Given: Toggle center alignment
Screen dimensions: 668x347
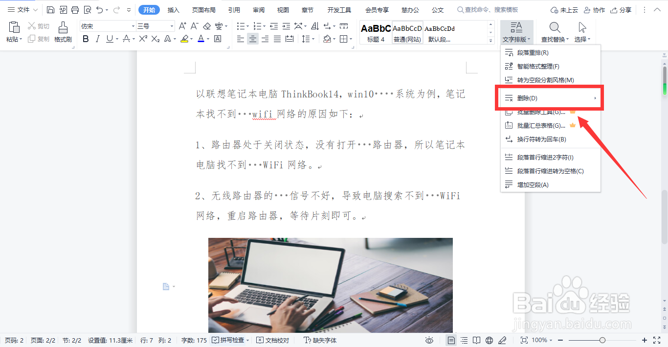Looking at the screenshot, I should point(253,39).
